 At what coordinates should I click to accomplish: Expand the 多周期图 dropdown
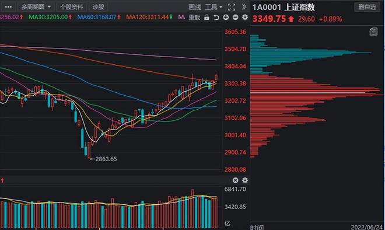point(36,7)
